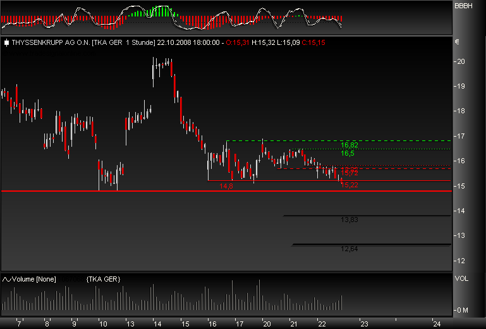Viewport: 486px width, 329px height.
Task: Click date 14 on the time axis
Action: point(157,323)
